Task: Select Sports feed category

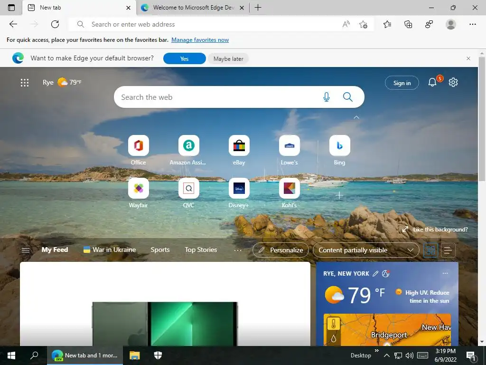Action: coord(160,250)
